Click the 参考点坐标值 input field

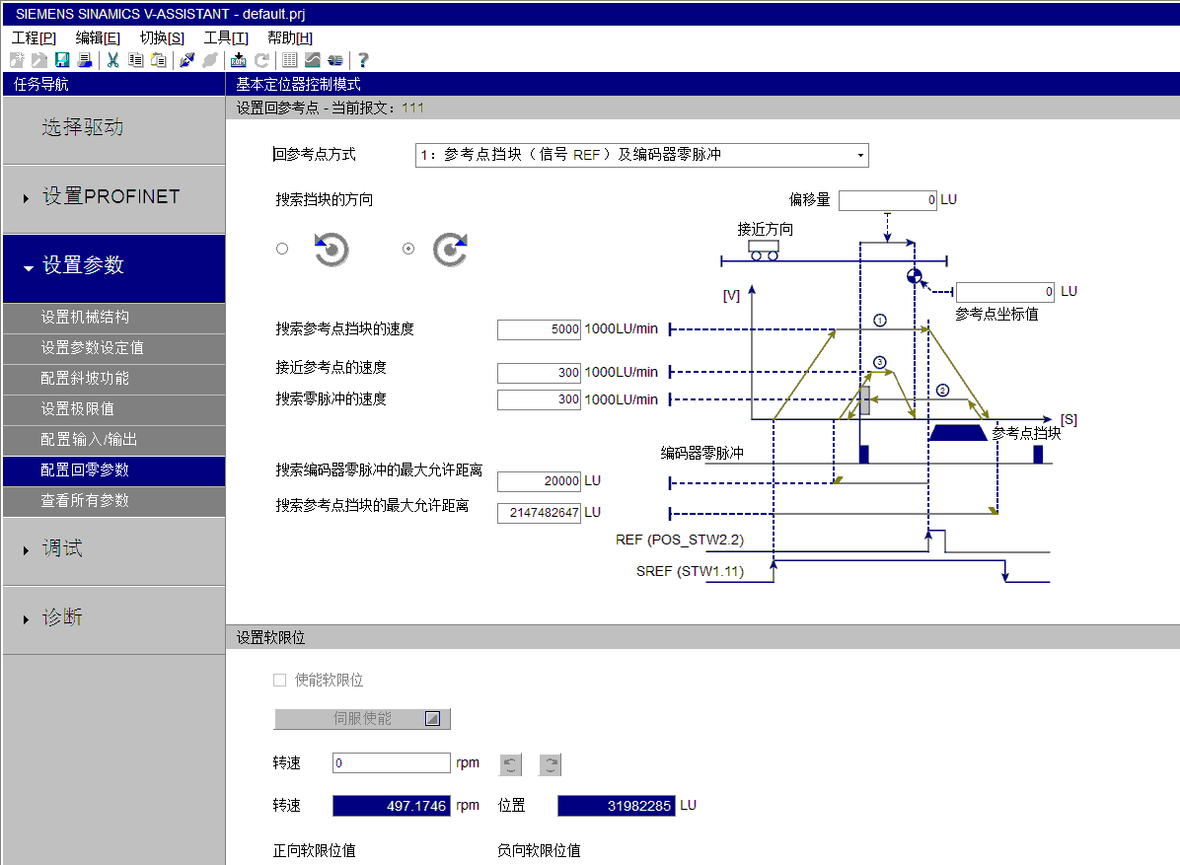tap(1004, 292)
